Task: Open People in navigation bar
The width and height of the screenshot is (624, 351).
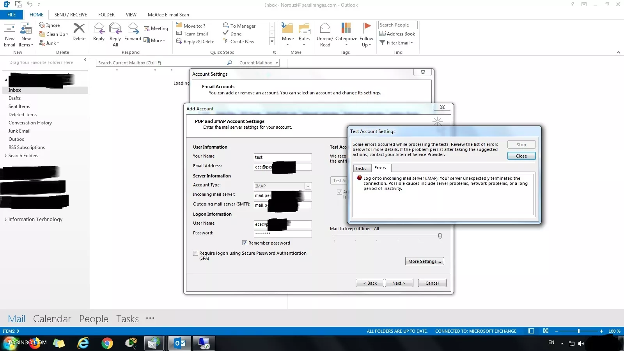Action: (x=94, y=319)
